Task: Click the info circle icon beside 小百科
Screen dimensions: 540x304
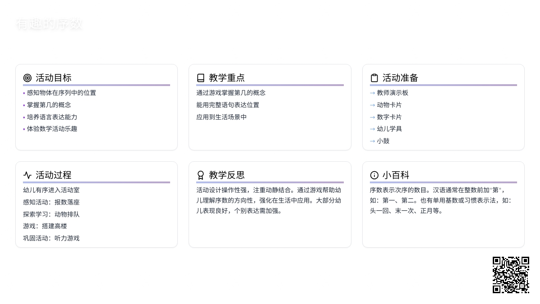Action: pos(374,175)
